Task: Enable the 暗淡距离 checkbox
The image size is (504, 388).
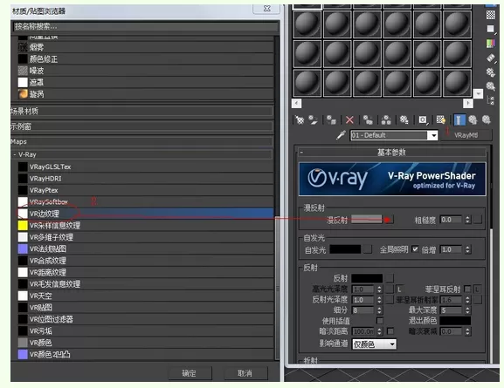Action: (x=390, y=330)
